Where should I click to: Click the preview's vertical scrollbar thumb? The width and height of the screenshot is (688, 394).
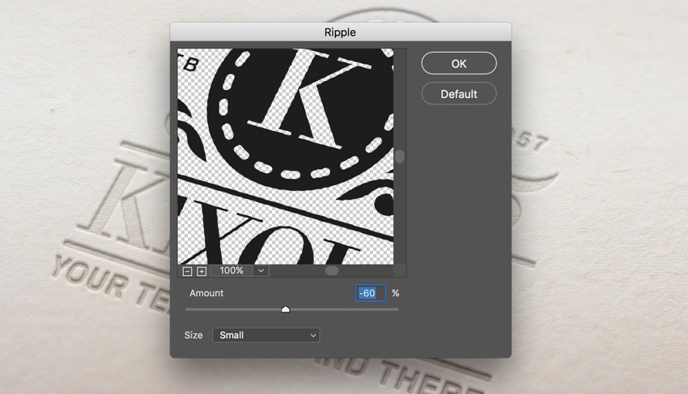400,156
